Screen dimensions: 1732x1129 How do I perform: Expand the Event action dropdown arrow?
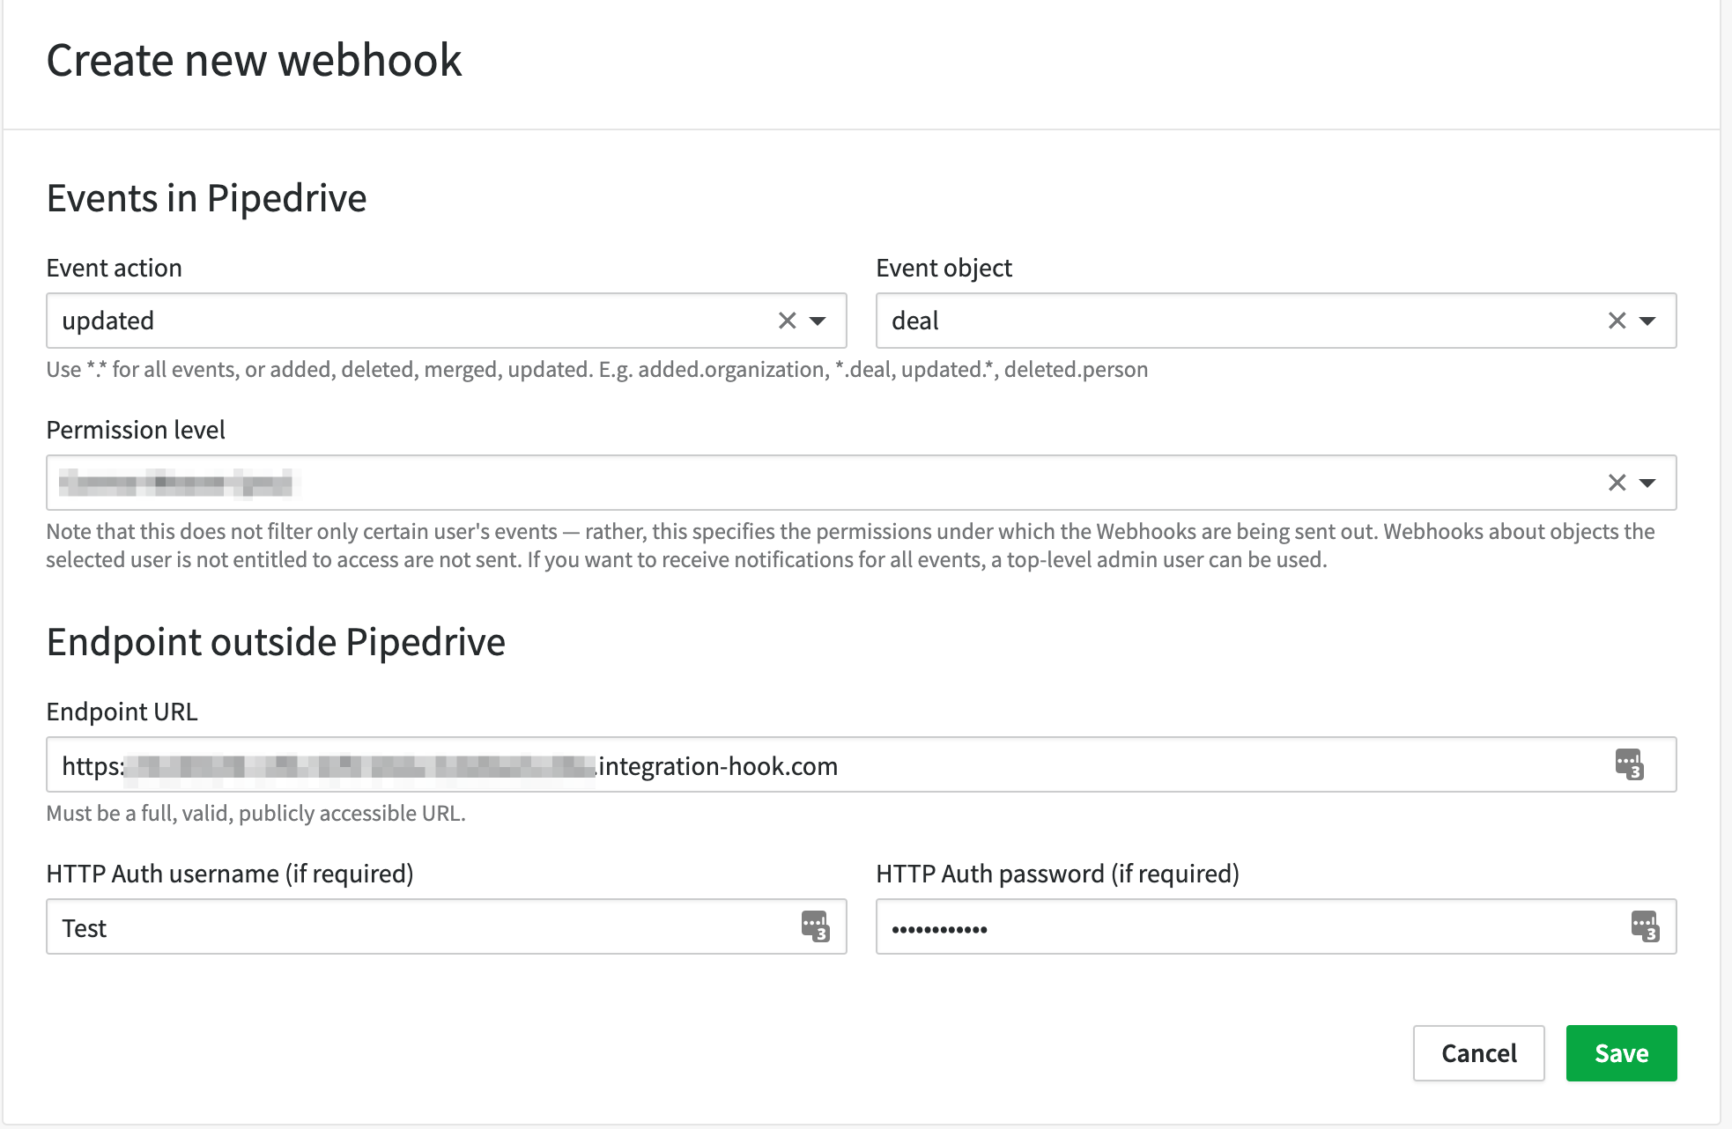click(818, 321)
